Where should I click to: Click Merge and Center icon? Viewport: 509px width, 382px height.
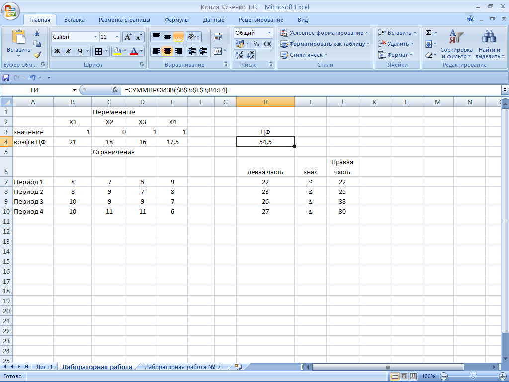pos(218,51)
